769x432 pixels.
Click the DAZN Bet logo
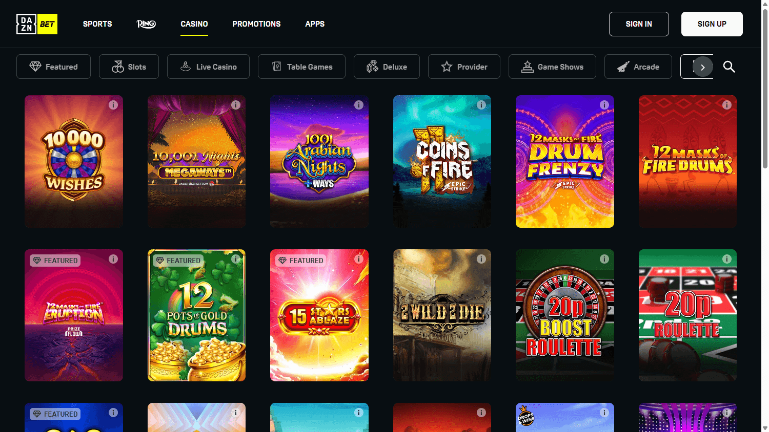[x=37, y=24]
